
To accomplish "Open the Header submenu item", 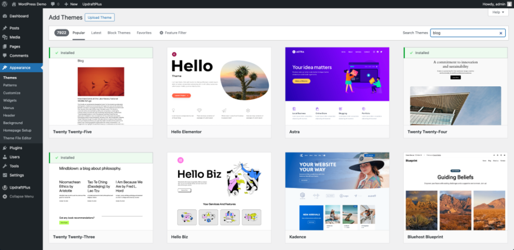I will pos(9,115).
